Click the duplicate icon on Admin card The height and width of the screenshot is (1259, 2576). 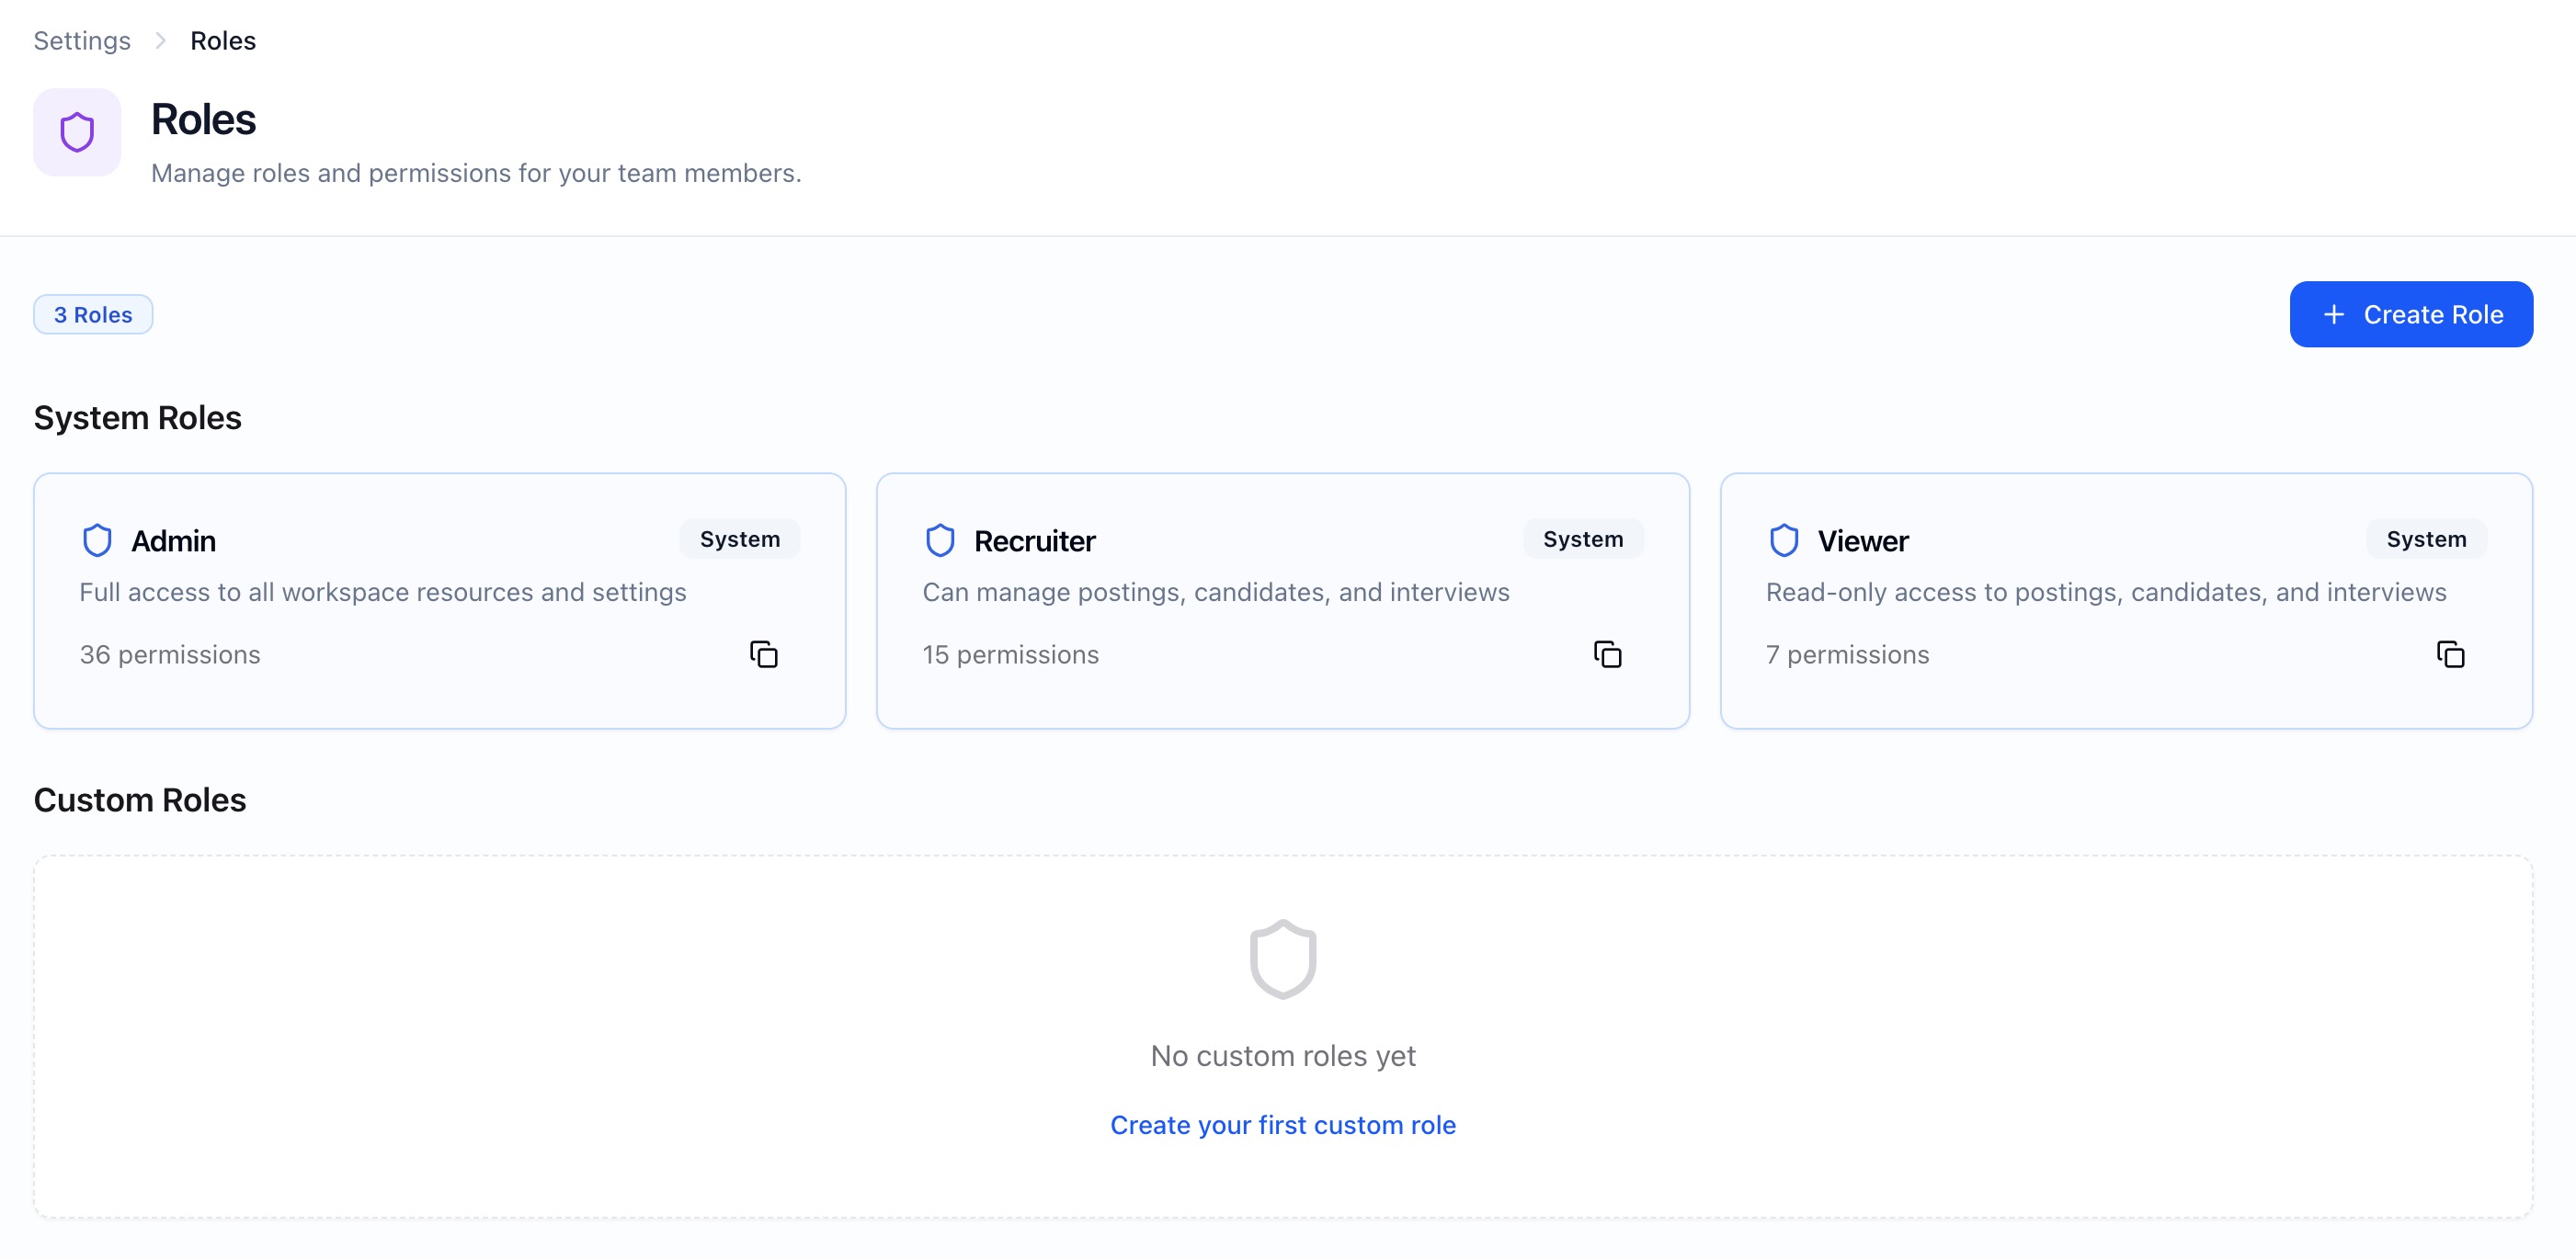coord(763,654)
